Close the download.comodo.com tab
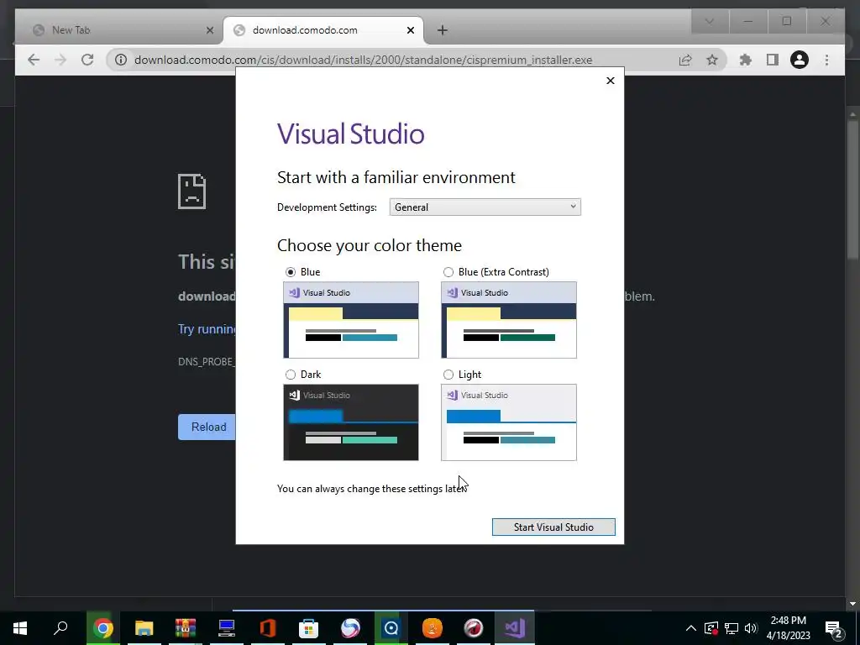Viewport: 860px width, 645px height. tap(410, 30)
